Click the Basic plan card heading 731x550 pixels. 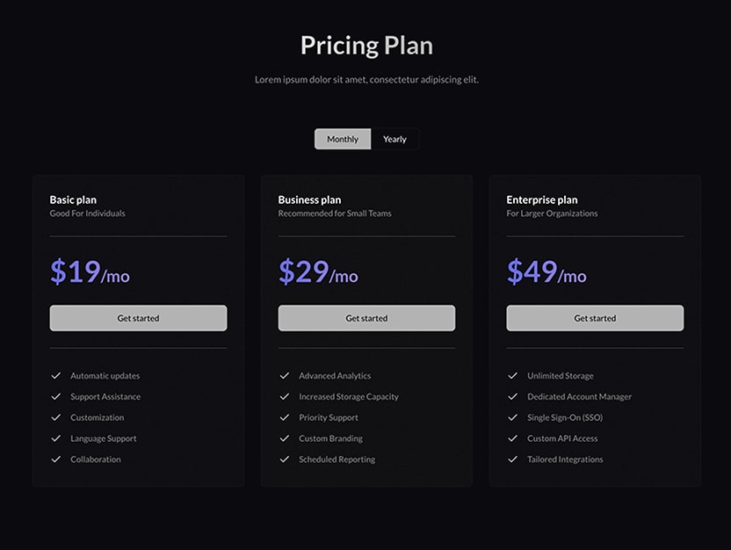click(73, 199)
